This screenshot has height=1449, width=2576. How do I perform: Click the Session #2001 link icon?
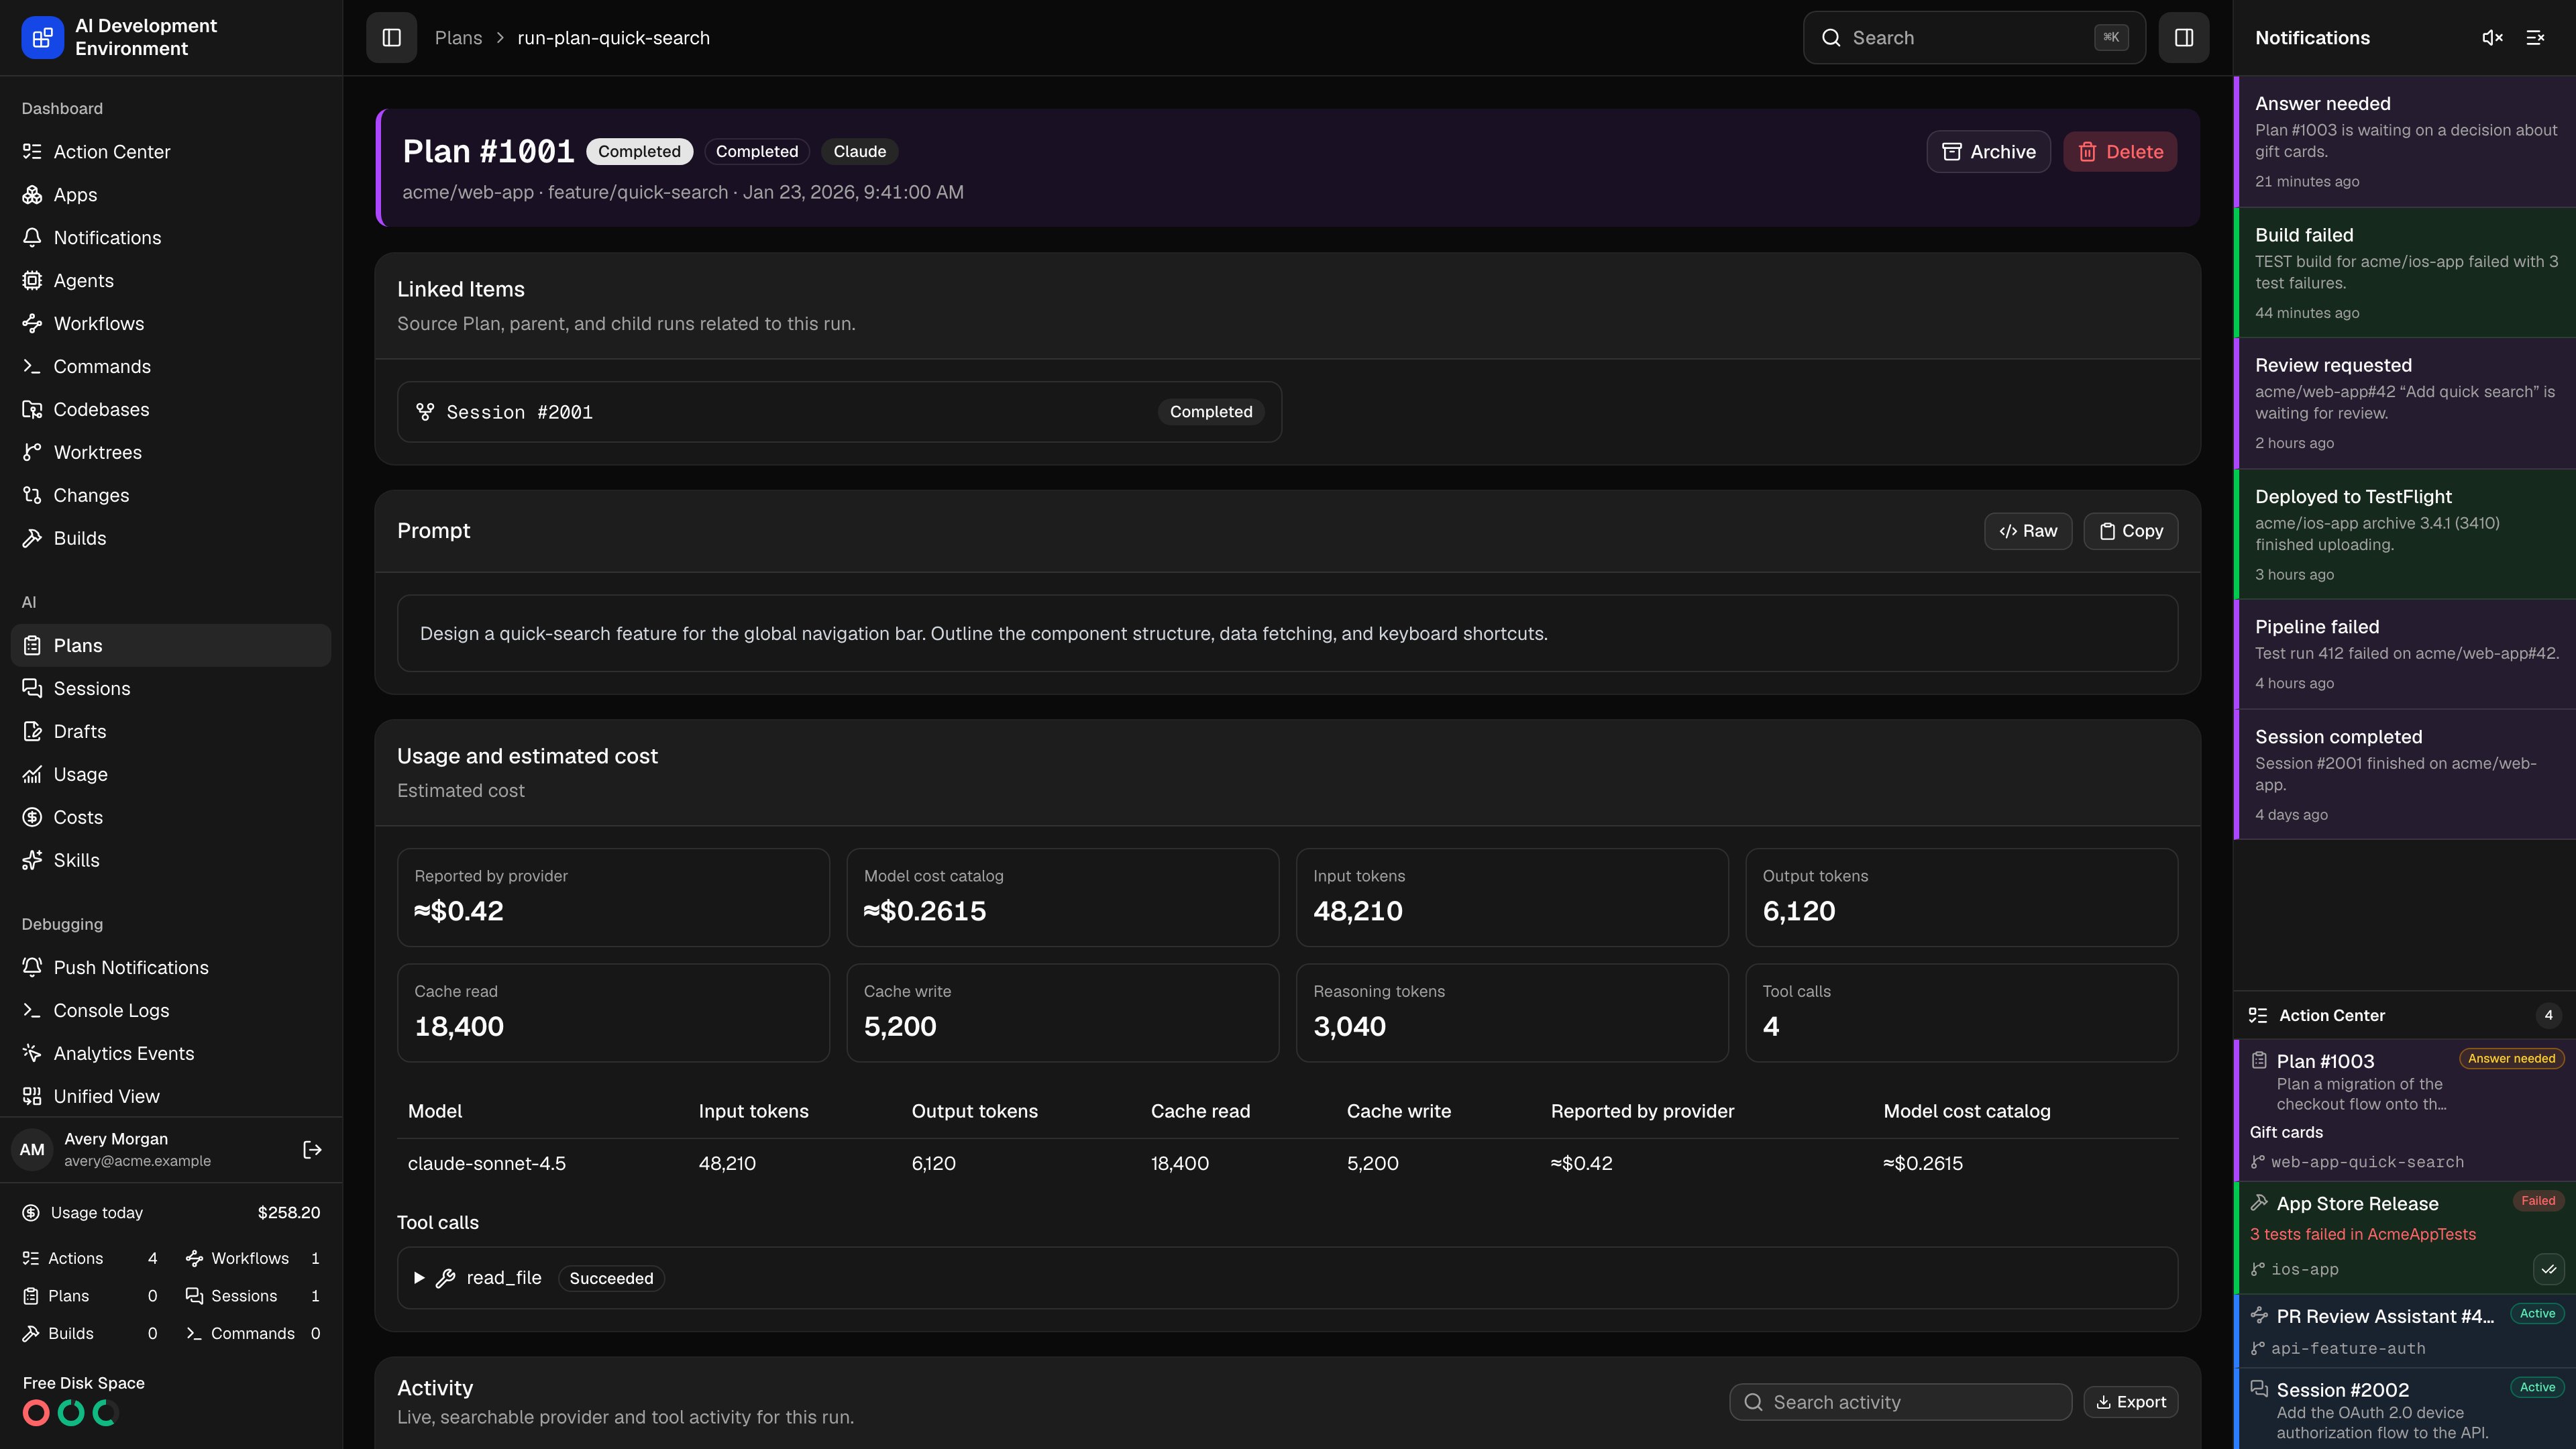[425, 412]
